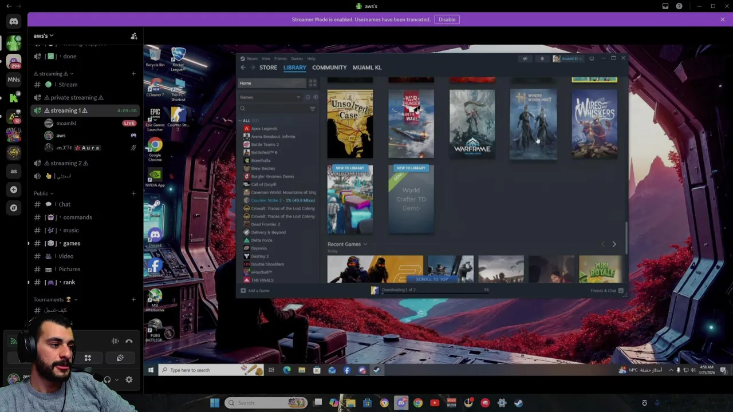Viewport: 733px width, 412px height.
Task: Toggle headphone deafen in Discord user panel
Action: 107,379
